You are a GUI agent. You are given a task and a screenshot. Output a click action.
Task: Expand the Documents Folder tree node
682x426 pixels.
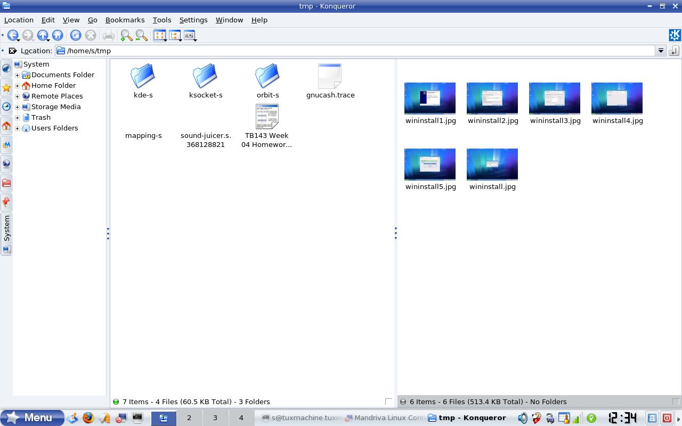coord(17,75)
